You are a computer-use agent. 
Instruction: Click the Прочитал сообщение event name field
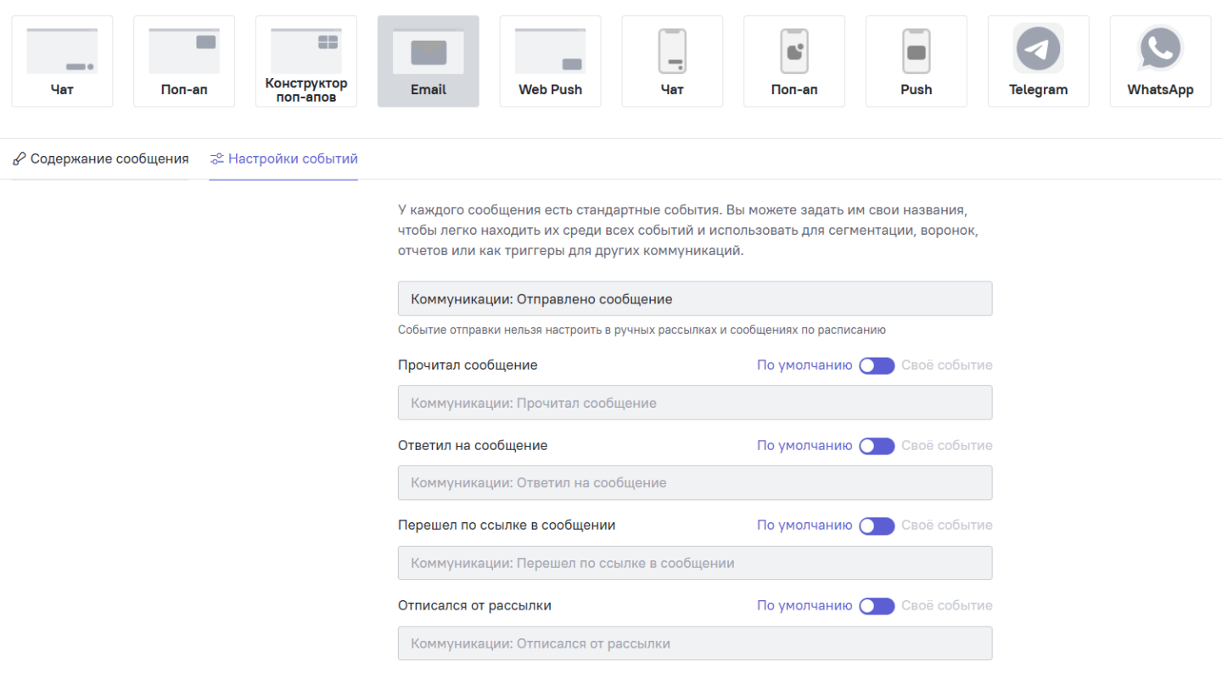(695, 403)
